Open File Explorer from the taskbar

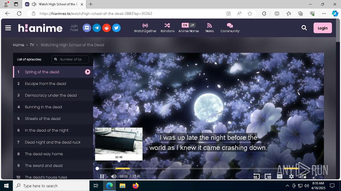[123, 186]
